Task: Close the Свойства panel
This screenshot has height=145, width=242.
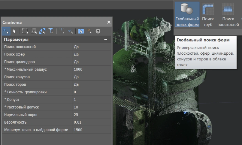Action: [109, 22]
